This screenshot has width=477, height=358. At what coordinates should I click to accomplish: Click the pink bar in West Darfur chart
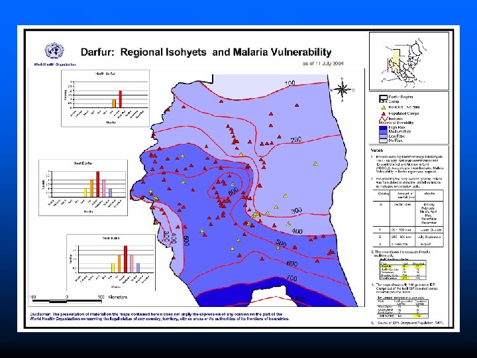(x=104, y=188)
